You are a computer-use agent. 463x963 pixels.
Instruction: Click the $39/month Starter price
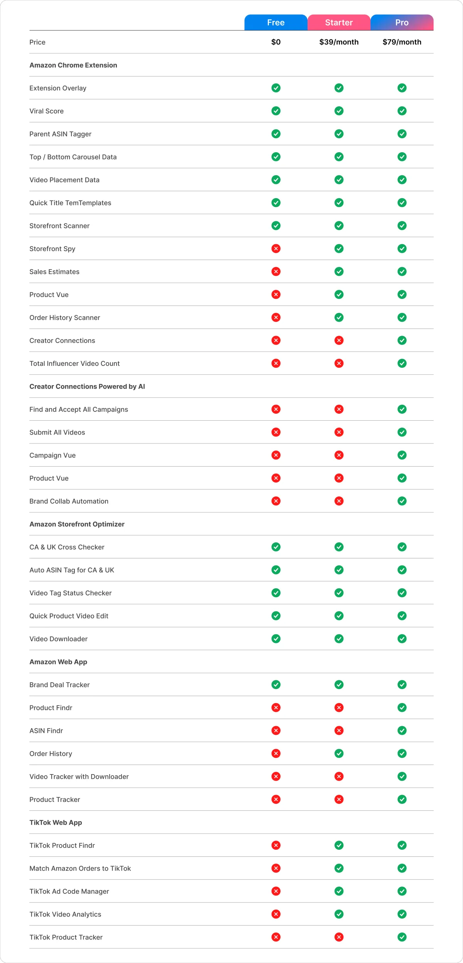339,42
